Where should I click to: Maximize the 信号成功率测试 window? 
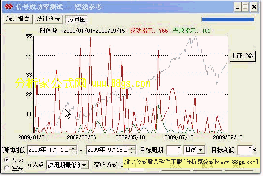point(245,7)
